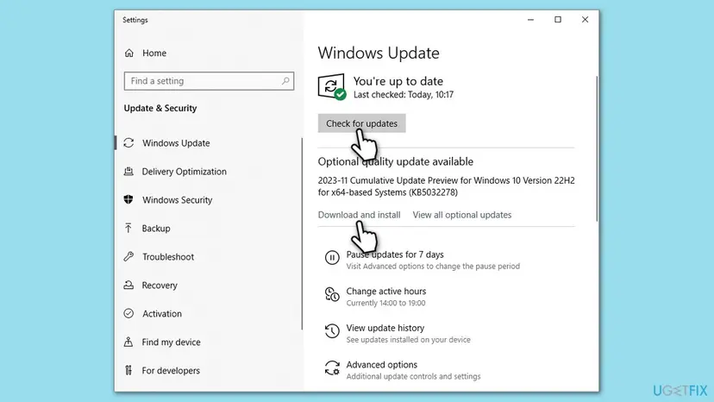Open Advanced options for updates
This screenshot has height=402, width=714.
[x=382, y=365]
